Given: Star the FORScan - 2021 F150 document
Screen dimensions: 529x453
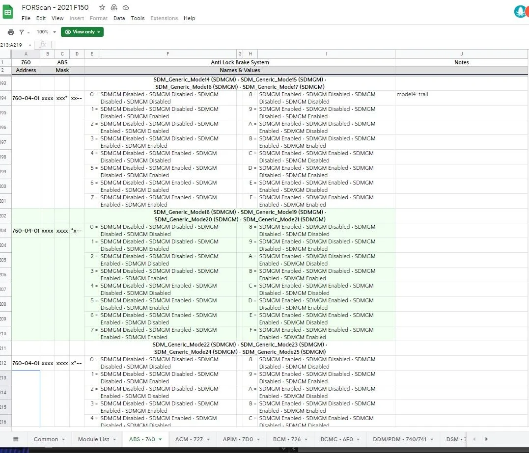Looking at the screenshot, I should point(102,7).
